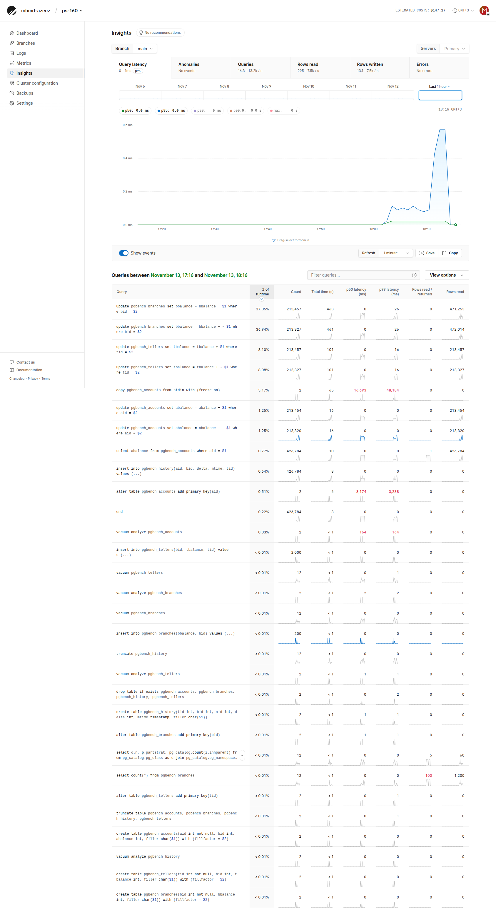Screen dimensions: 496x917
Task: Expand the View options dropdown
Action: [447, 275]
